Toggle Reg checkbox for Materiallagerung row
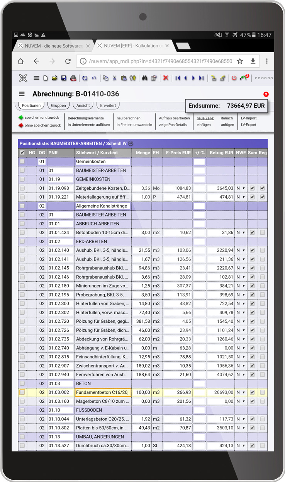285x482 pixels. pos(263,197)
